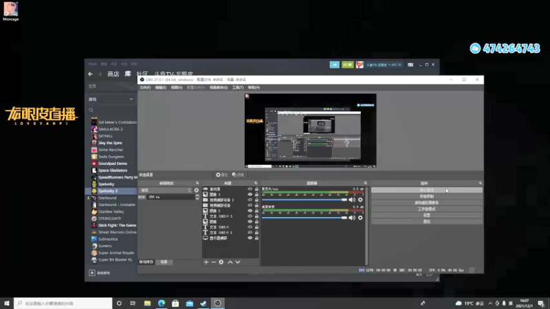Move source down with down arrow
The height and width of the screenshot is (309, 550).
click(238, 262)
